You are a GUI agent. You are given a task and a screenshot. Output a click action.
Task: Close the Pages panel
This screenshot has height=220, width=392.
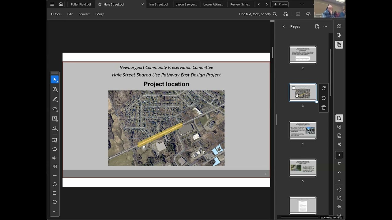pyautogui.click(x=284, y=27)
